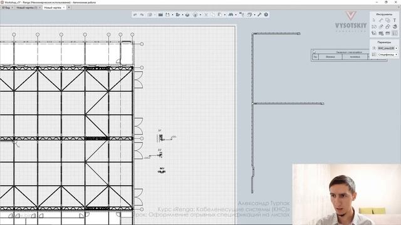Open the dropdown arrow after M styles icon

pyautogui.click(x=236, y=15)
